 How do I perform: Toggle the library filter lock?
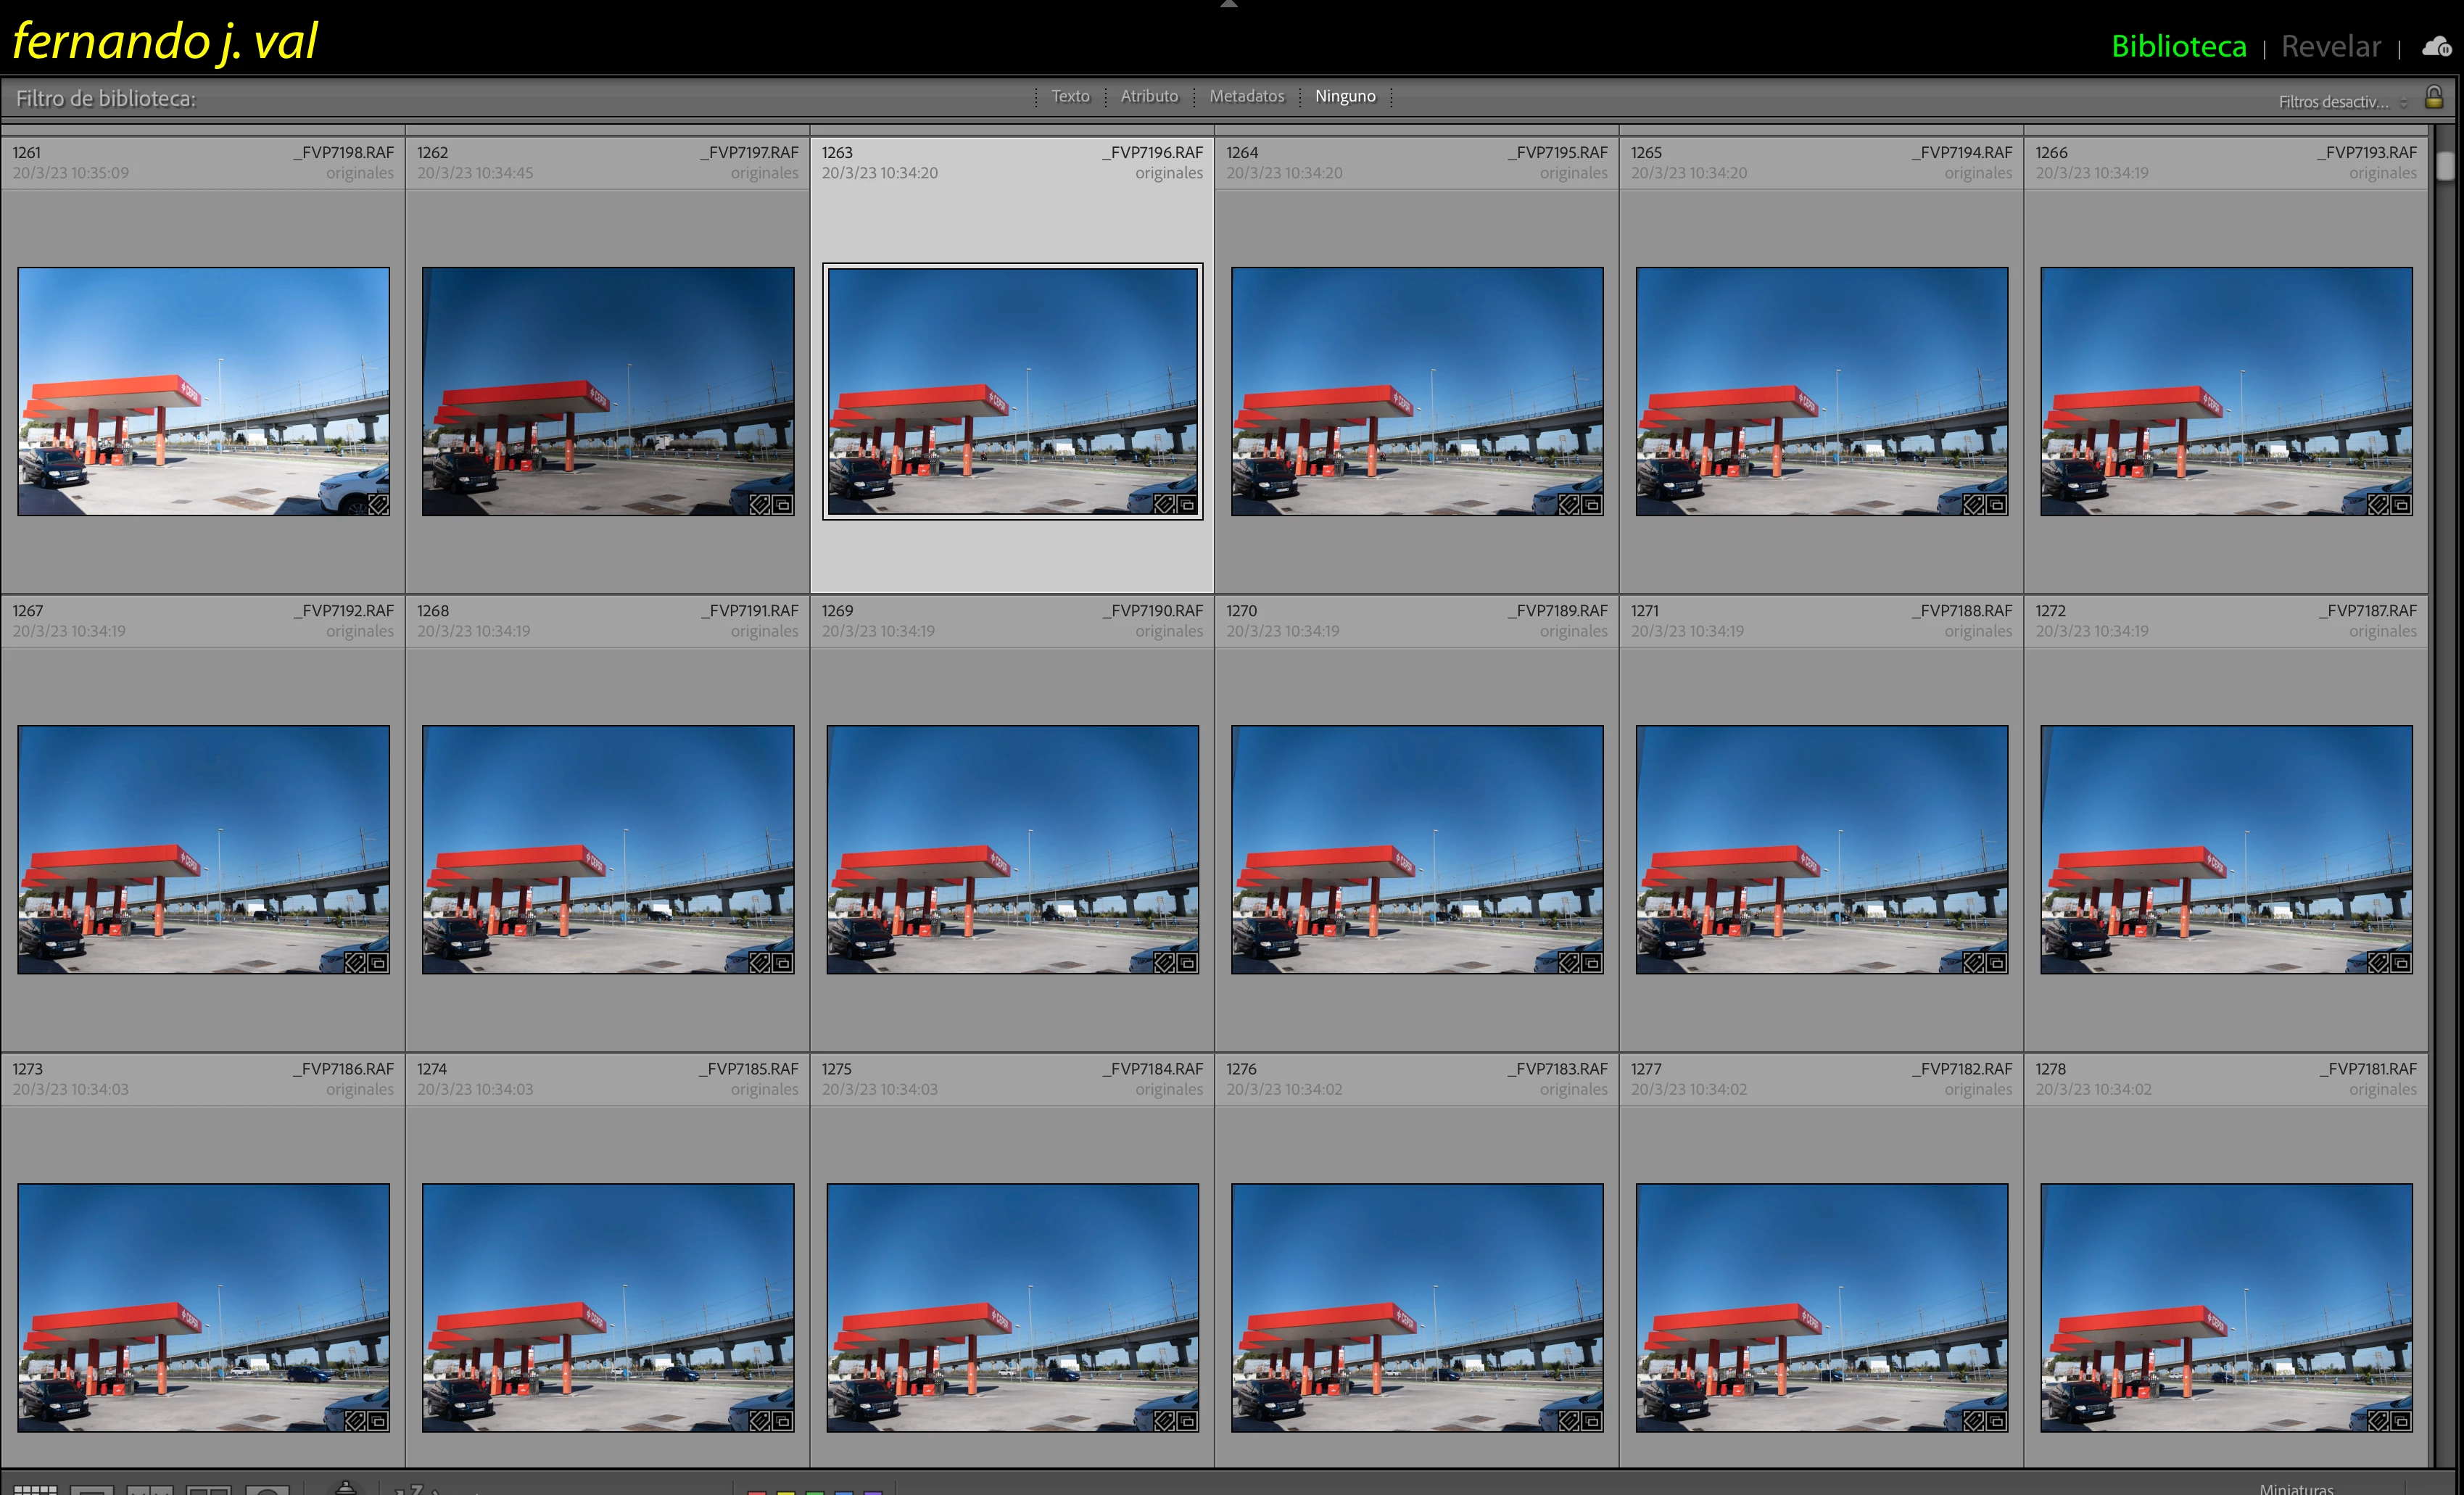click(x=2434, y=98)
